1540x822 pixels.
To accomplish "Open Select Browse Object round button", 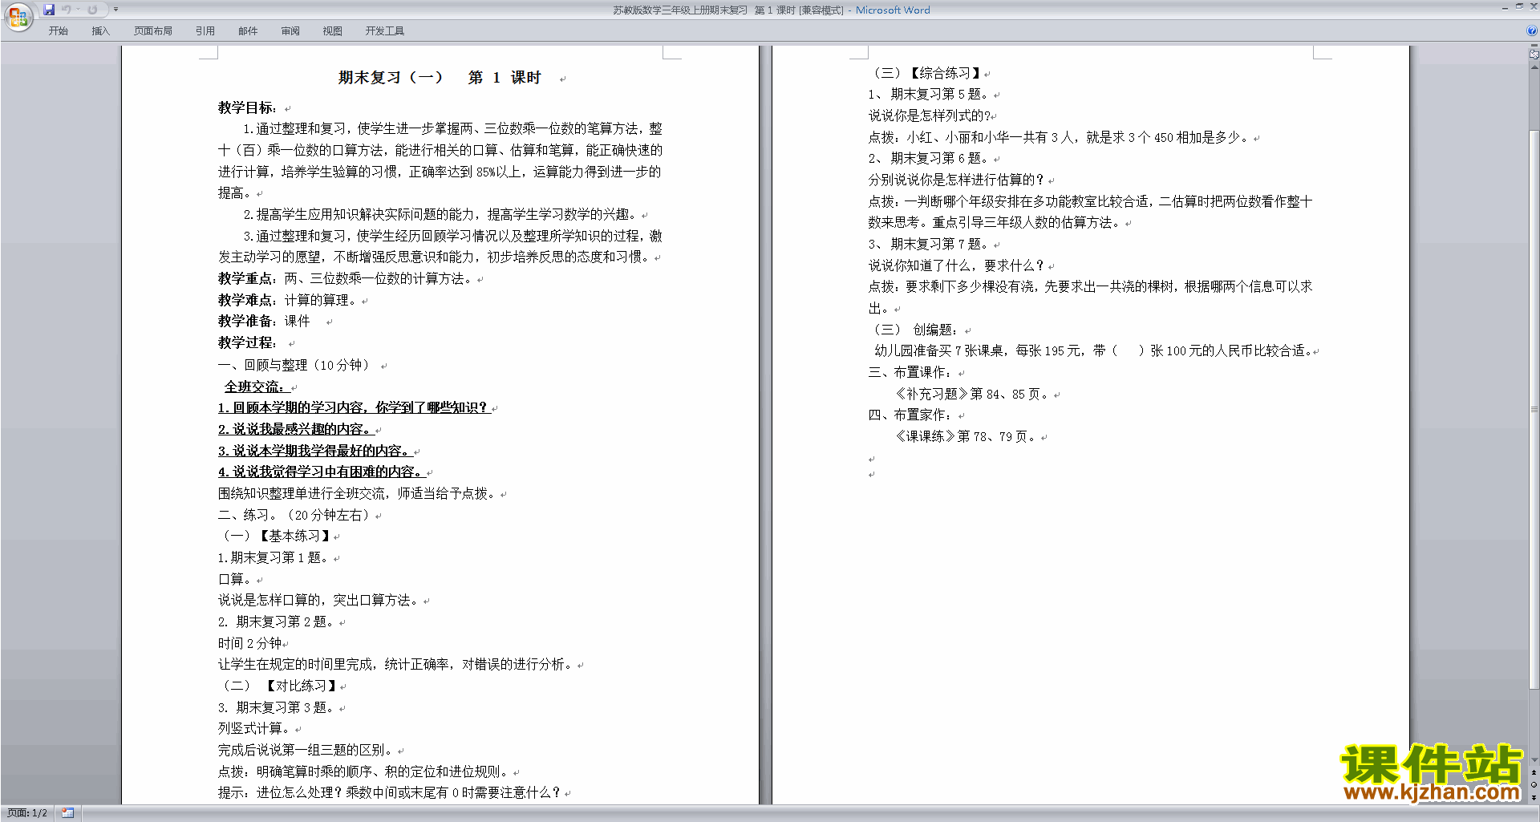I will pos(1534,785).
